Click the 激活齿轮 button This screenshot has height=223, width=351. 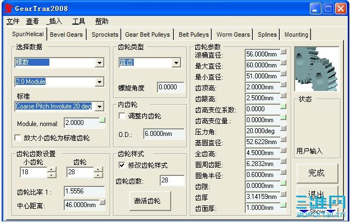(150, 201)
